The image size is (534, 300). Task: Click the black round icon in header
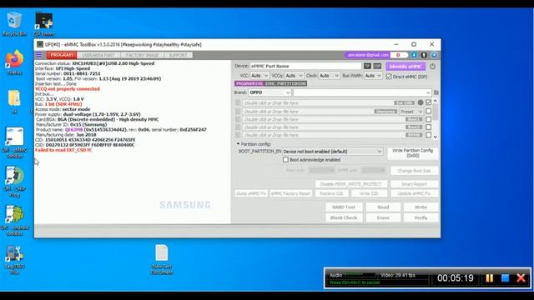(x=424, y=55)
